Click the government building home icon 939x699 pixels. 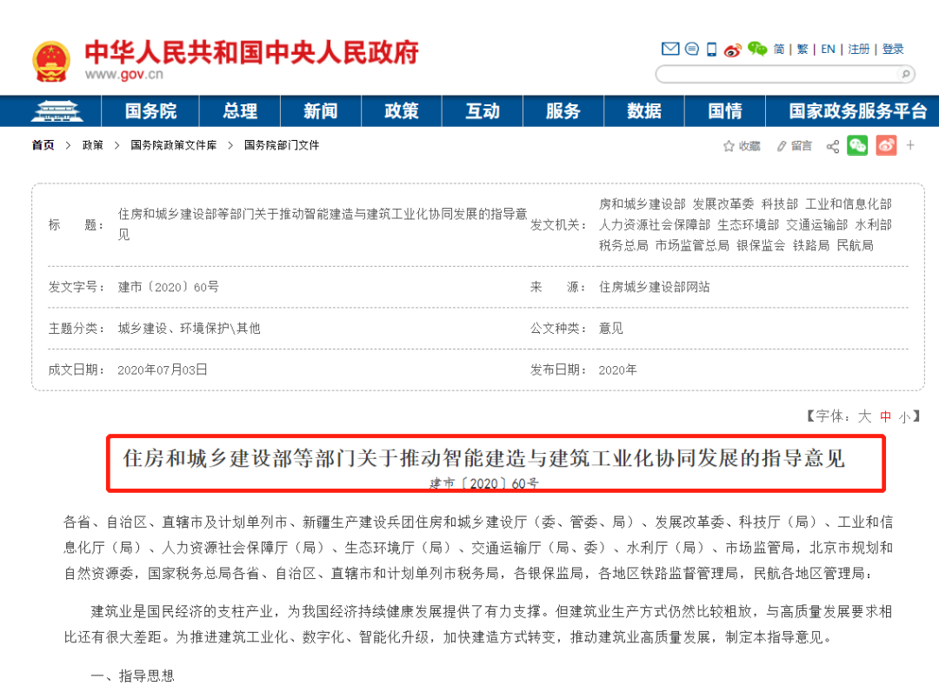point(57,110)
